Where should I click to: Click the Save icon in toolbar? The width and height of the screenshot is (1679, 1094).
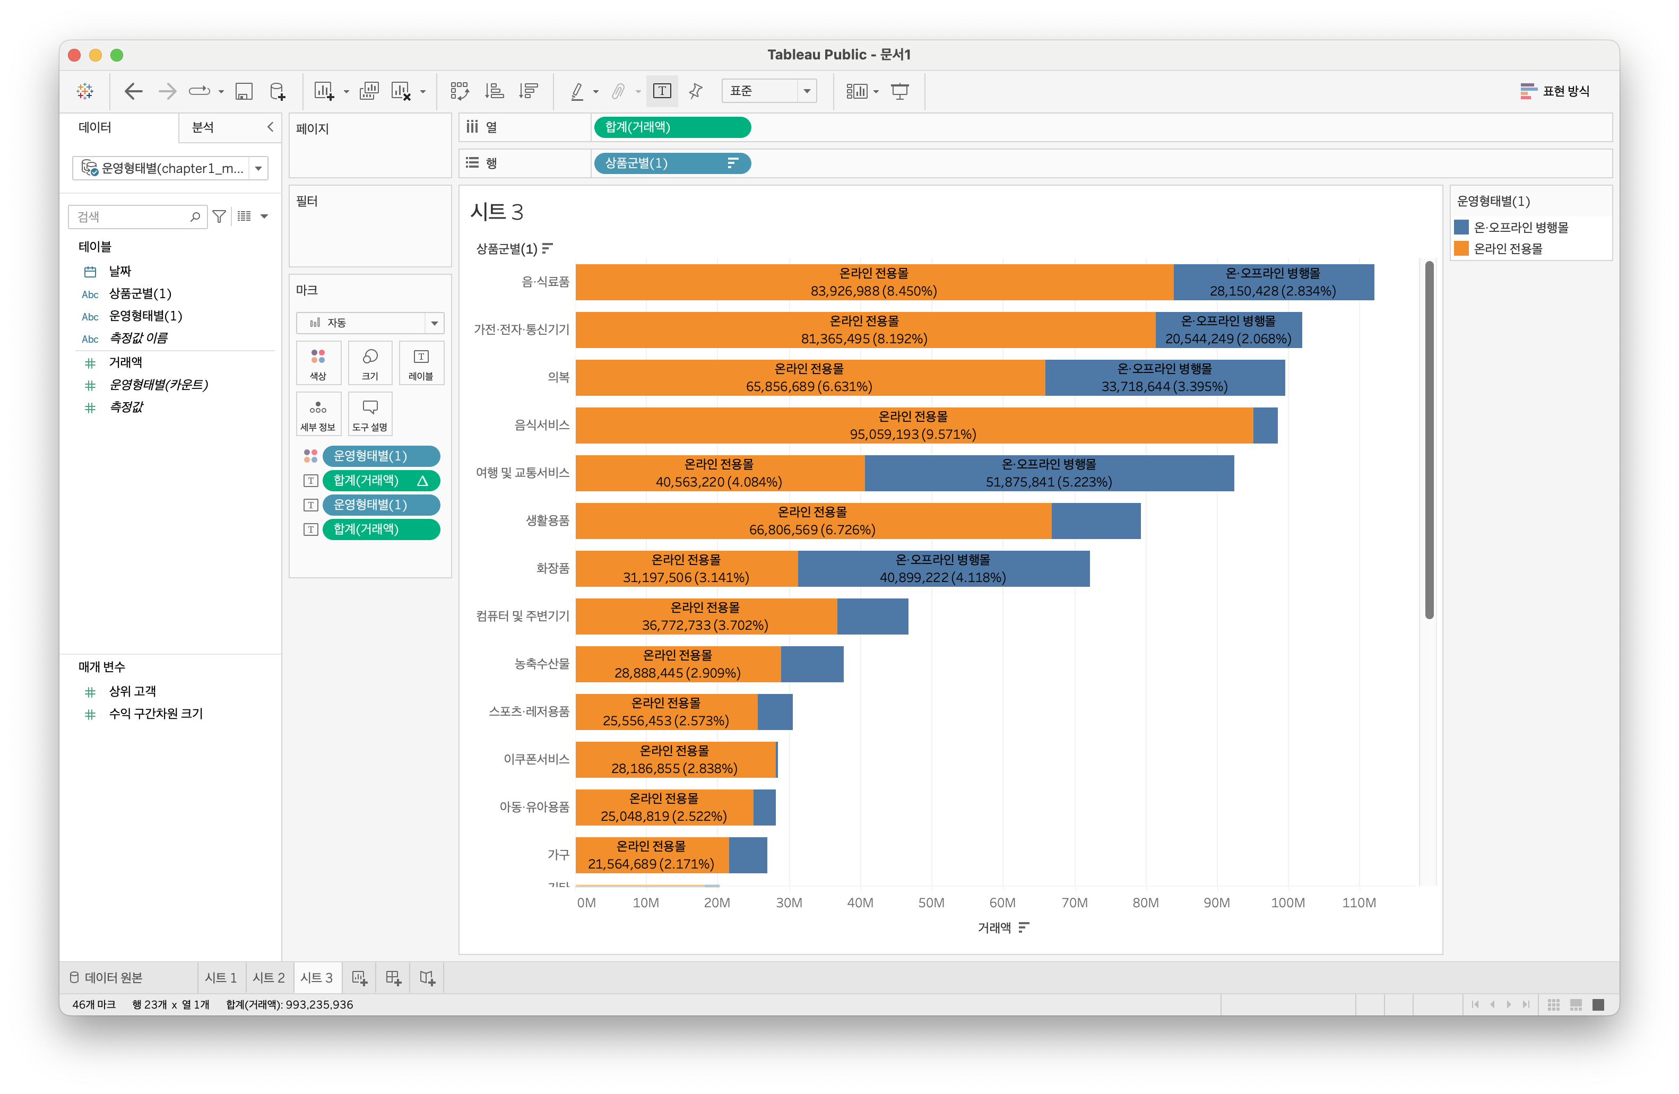pos(244,91)
